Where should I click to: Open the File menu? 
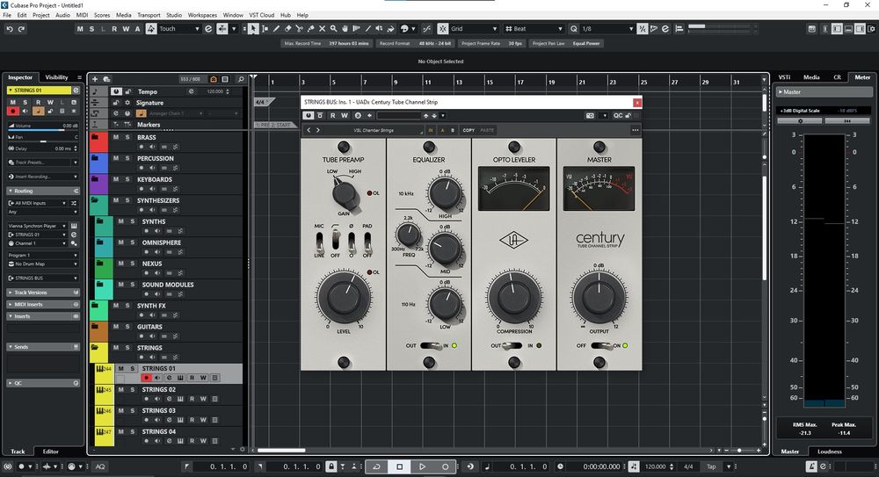[x=7, y=15]
